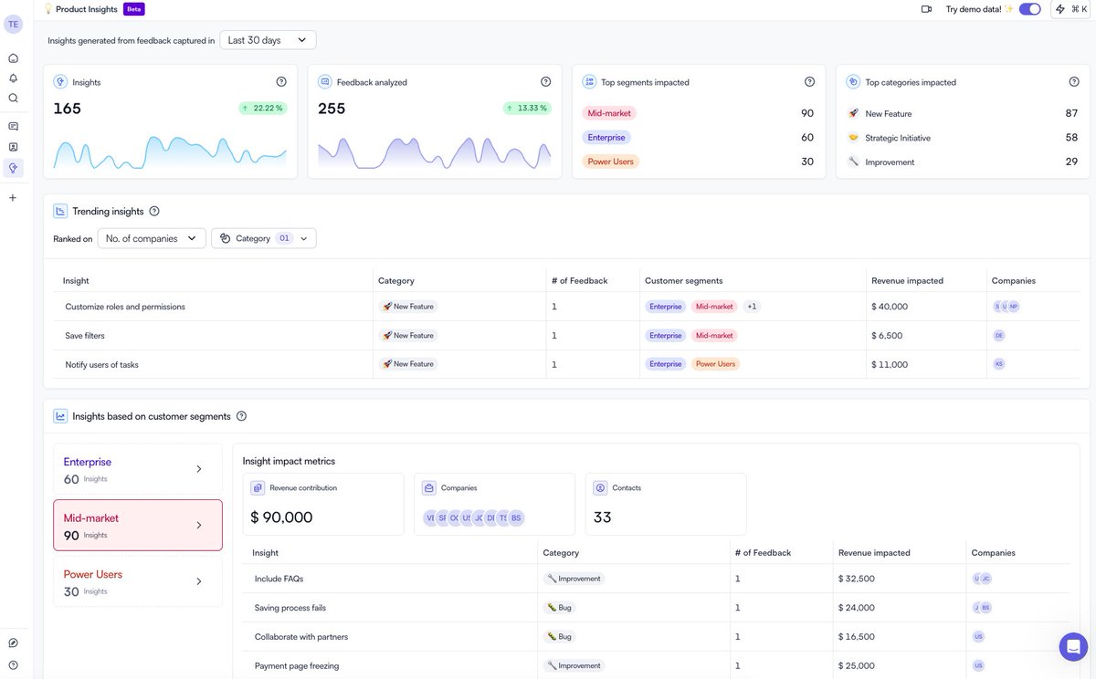Open the 'No. of companies' ranking dropdown
Image resolution: width=1096 pixels, height=679 pixels.
(154, 237)
